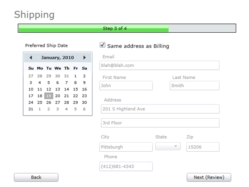
Task: Select January 19 on the calendar
Action: (x=49, y=96)
